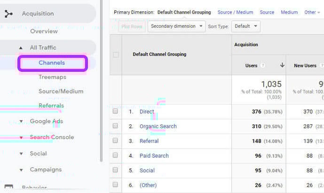Toggle the select-all checkbox in table header
Viewport: 324px width, 193px height.
click(116, 54)
